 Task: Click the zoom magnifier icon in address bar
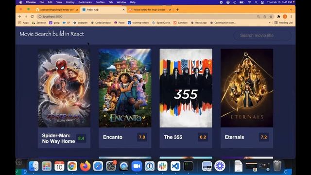259,17
